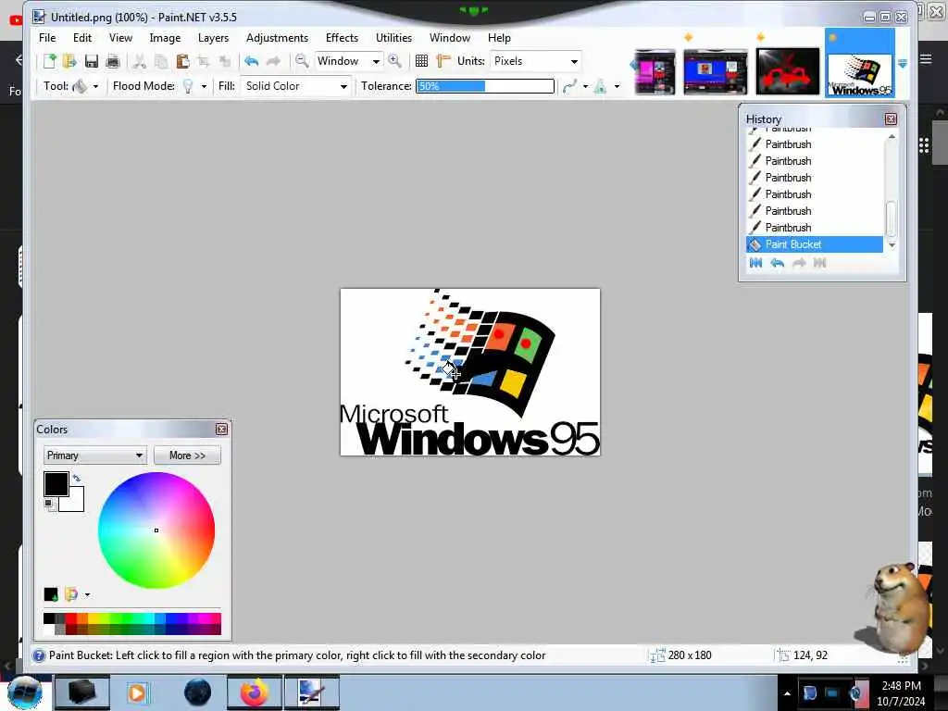Open the Utilities menu
948x711 pixels.
point(393,38)
